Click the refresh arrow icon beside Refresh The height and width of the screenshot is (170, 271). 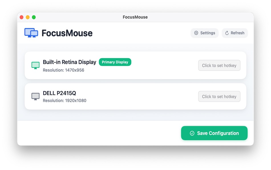227,33
